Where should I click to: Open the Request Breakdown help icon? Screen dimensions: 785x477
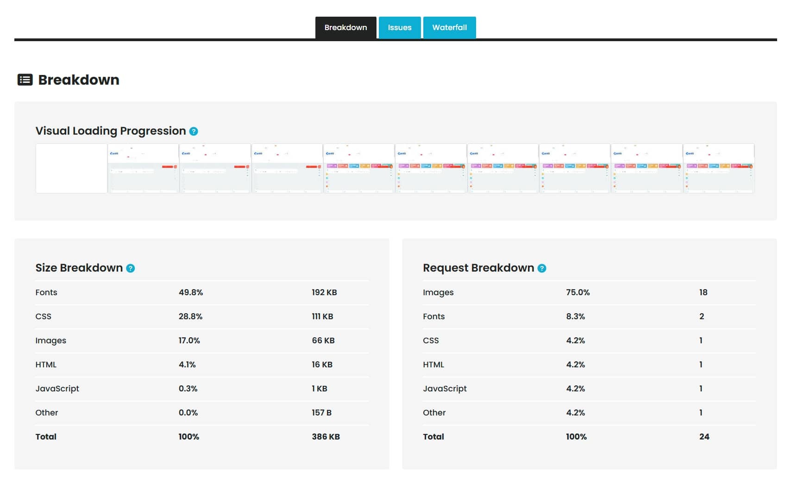pos(541,268)
